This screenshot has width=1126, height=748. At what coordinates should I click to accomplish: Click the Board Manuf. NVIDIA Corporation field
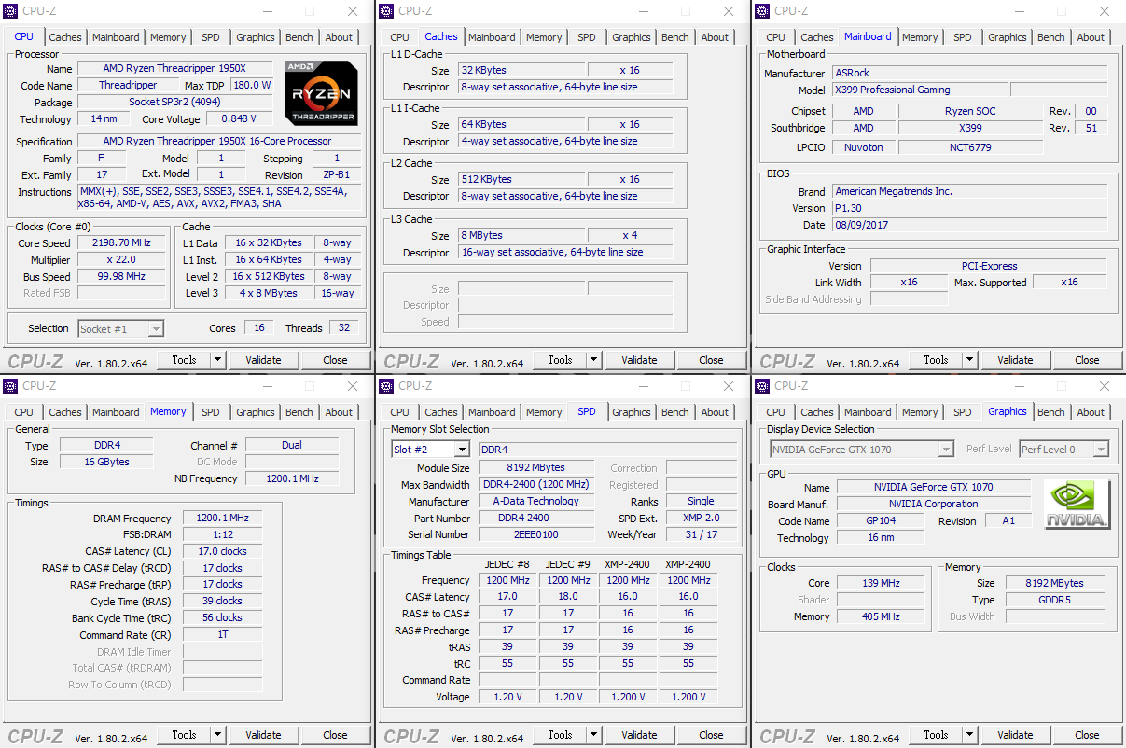[x=934, y=504]
